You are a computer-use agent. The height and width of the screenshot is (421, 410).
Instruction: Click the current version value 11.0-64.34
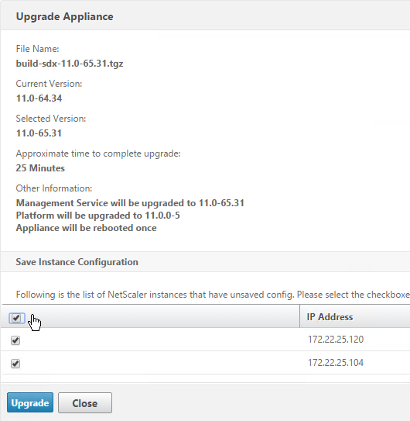point(39,98)
